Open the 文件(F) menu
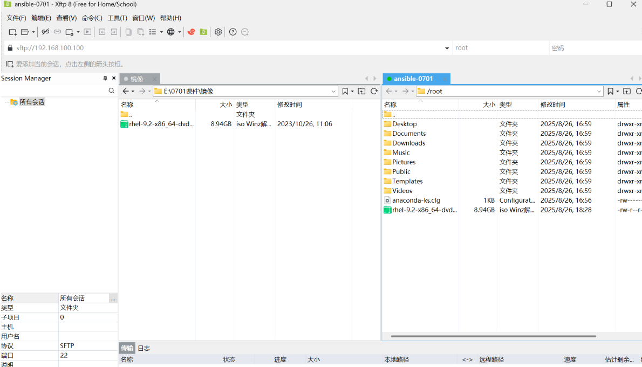The image size is (642, 367). (x=16, y=18)
